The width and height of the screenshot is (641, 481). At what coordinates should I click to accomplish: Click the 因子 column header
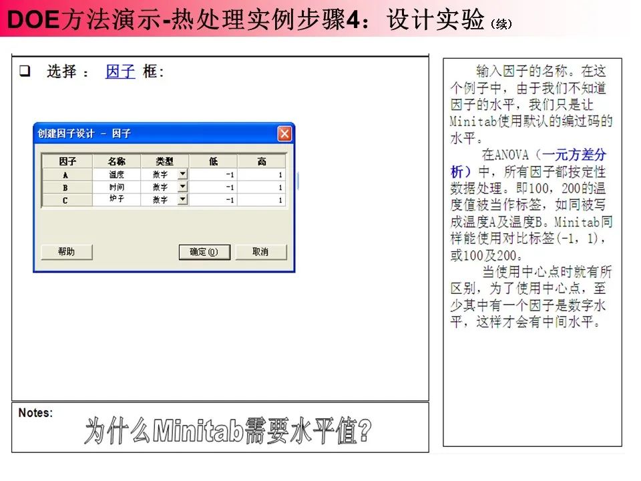tap(67, 161)
